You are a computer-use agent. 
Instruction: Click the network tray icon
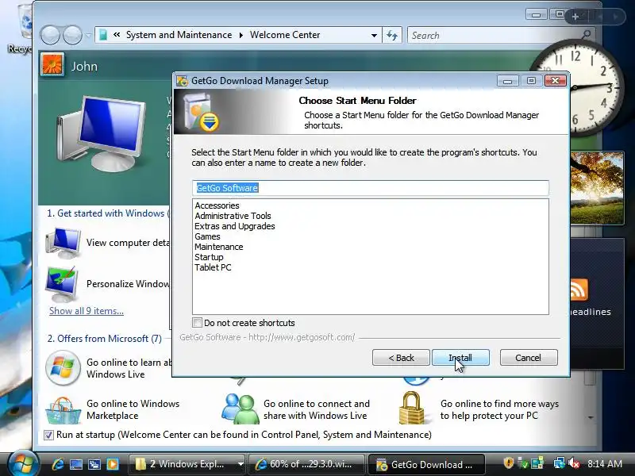(x=560, y=463)
